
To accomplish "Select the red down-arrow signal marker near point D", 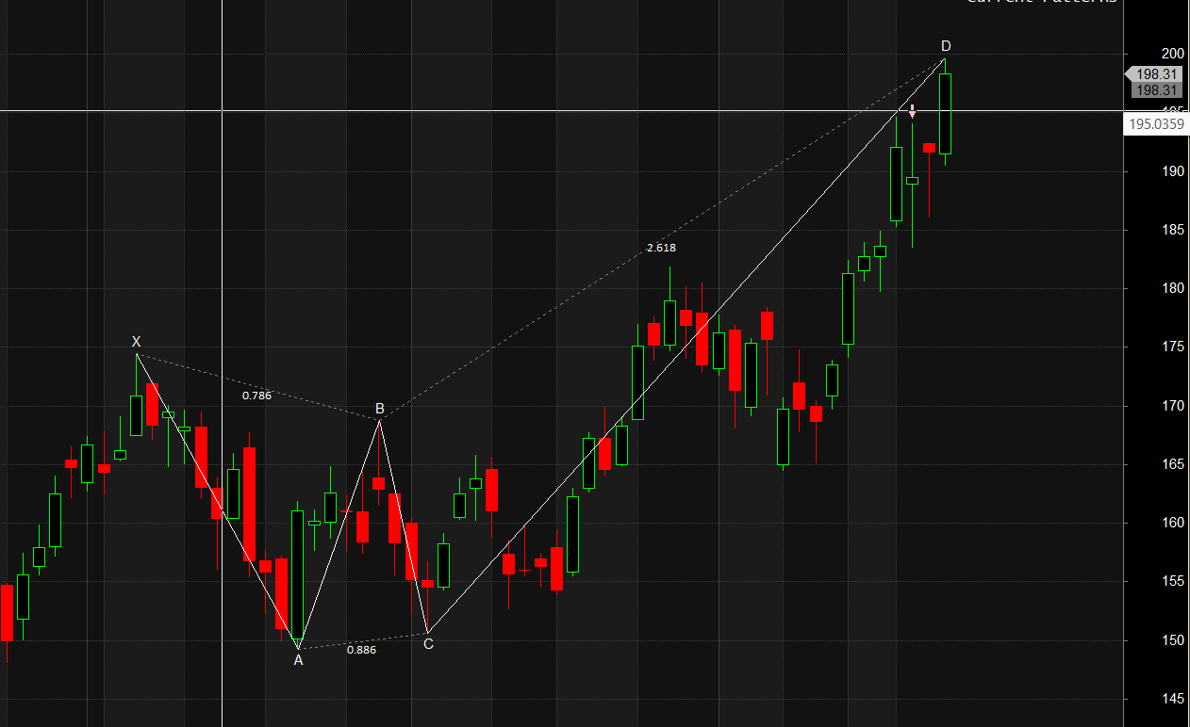I will click(x=911, y=110).
